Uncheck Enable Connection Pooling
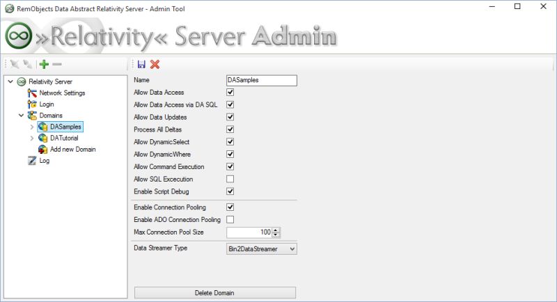The image size is (557, 302). (x=230, y=207)
